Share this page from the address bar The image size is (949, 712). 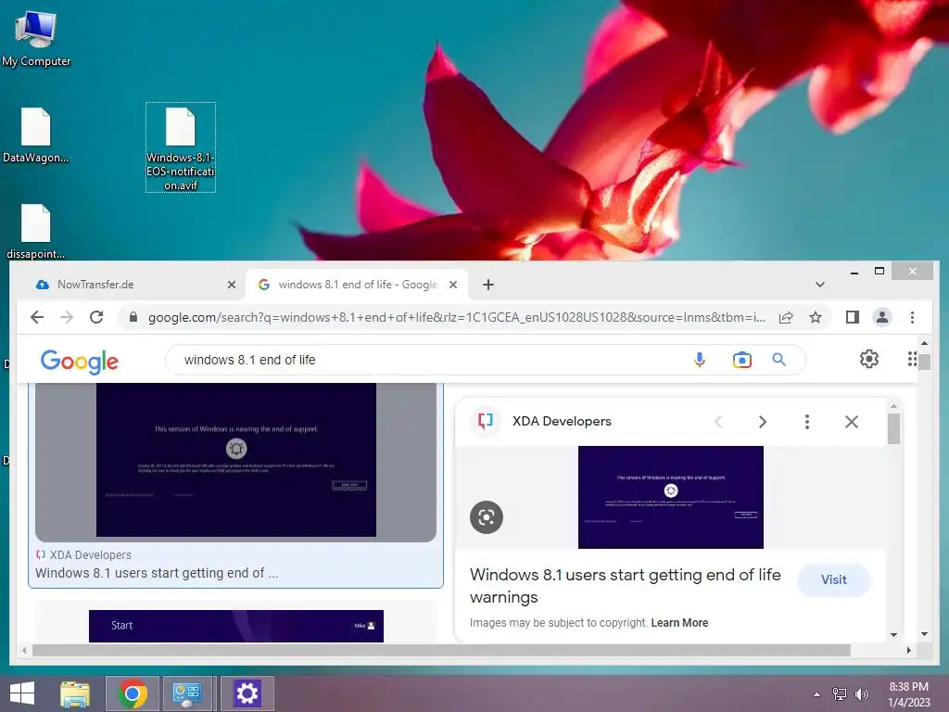coord(786,317)
